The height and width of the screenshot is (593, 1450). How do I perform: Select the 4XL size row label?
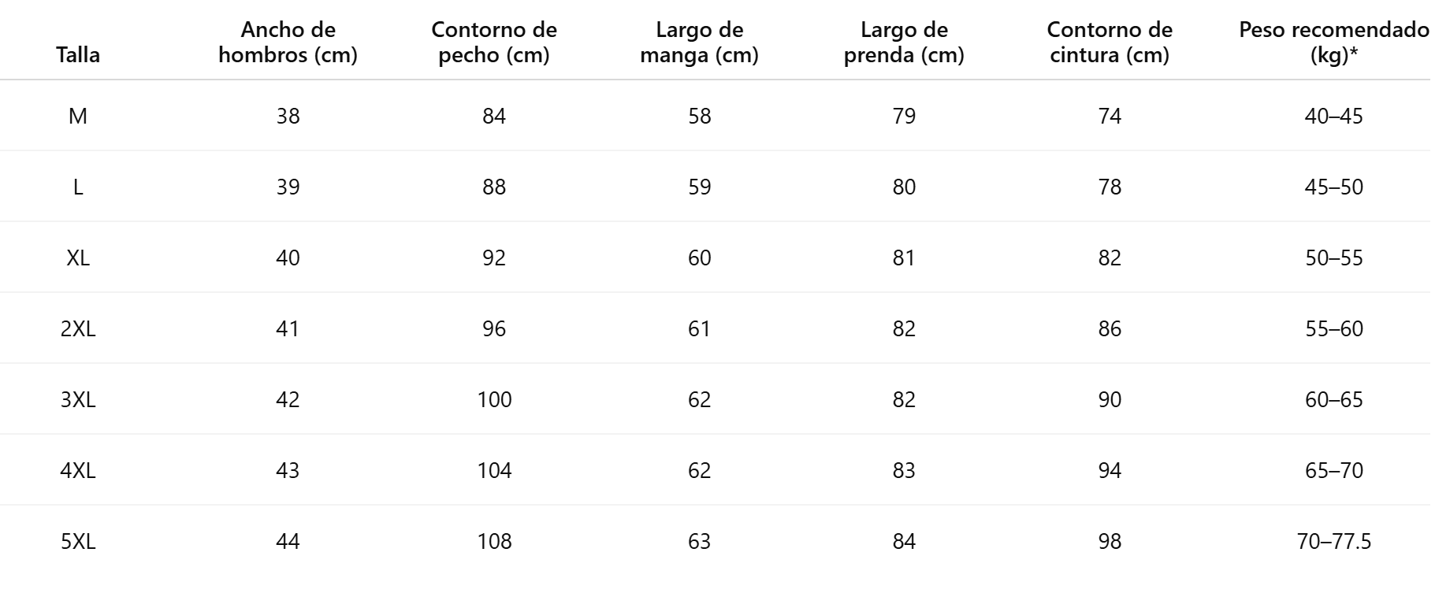point(78,471)
